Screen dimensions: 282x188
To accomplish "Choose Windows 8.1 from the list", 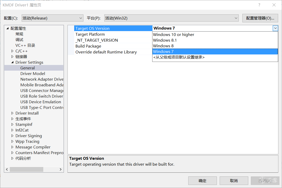I will (215, 40).
